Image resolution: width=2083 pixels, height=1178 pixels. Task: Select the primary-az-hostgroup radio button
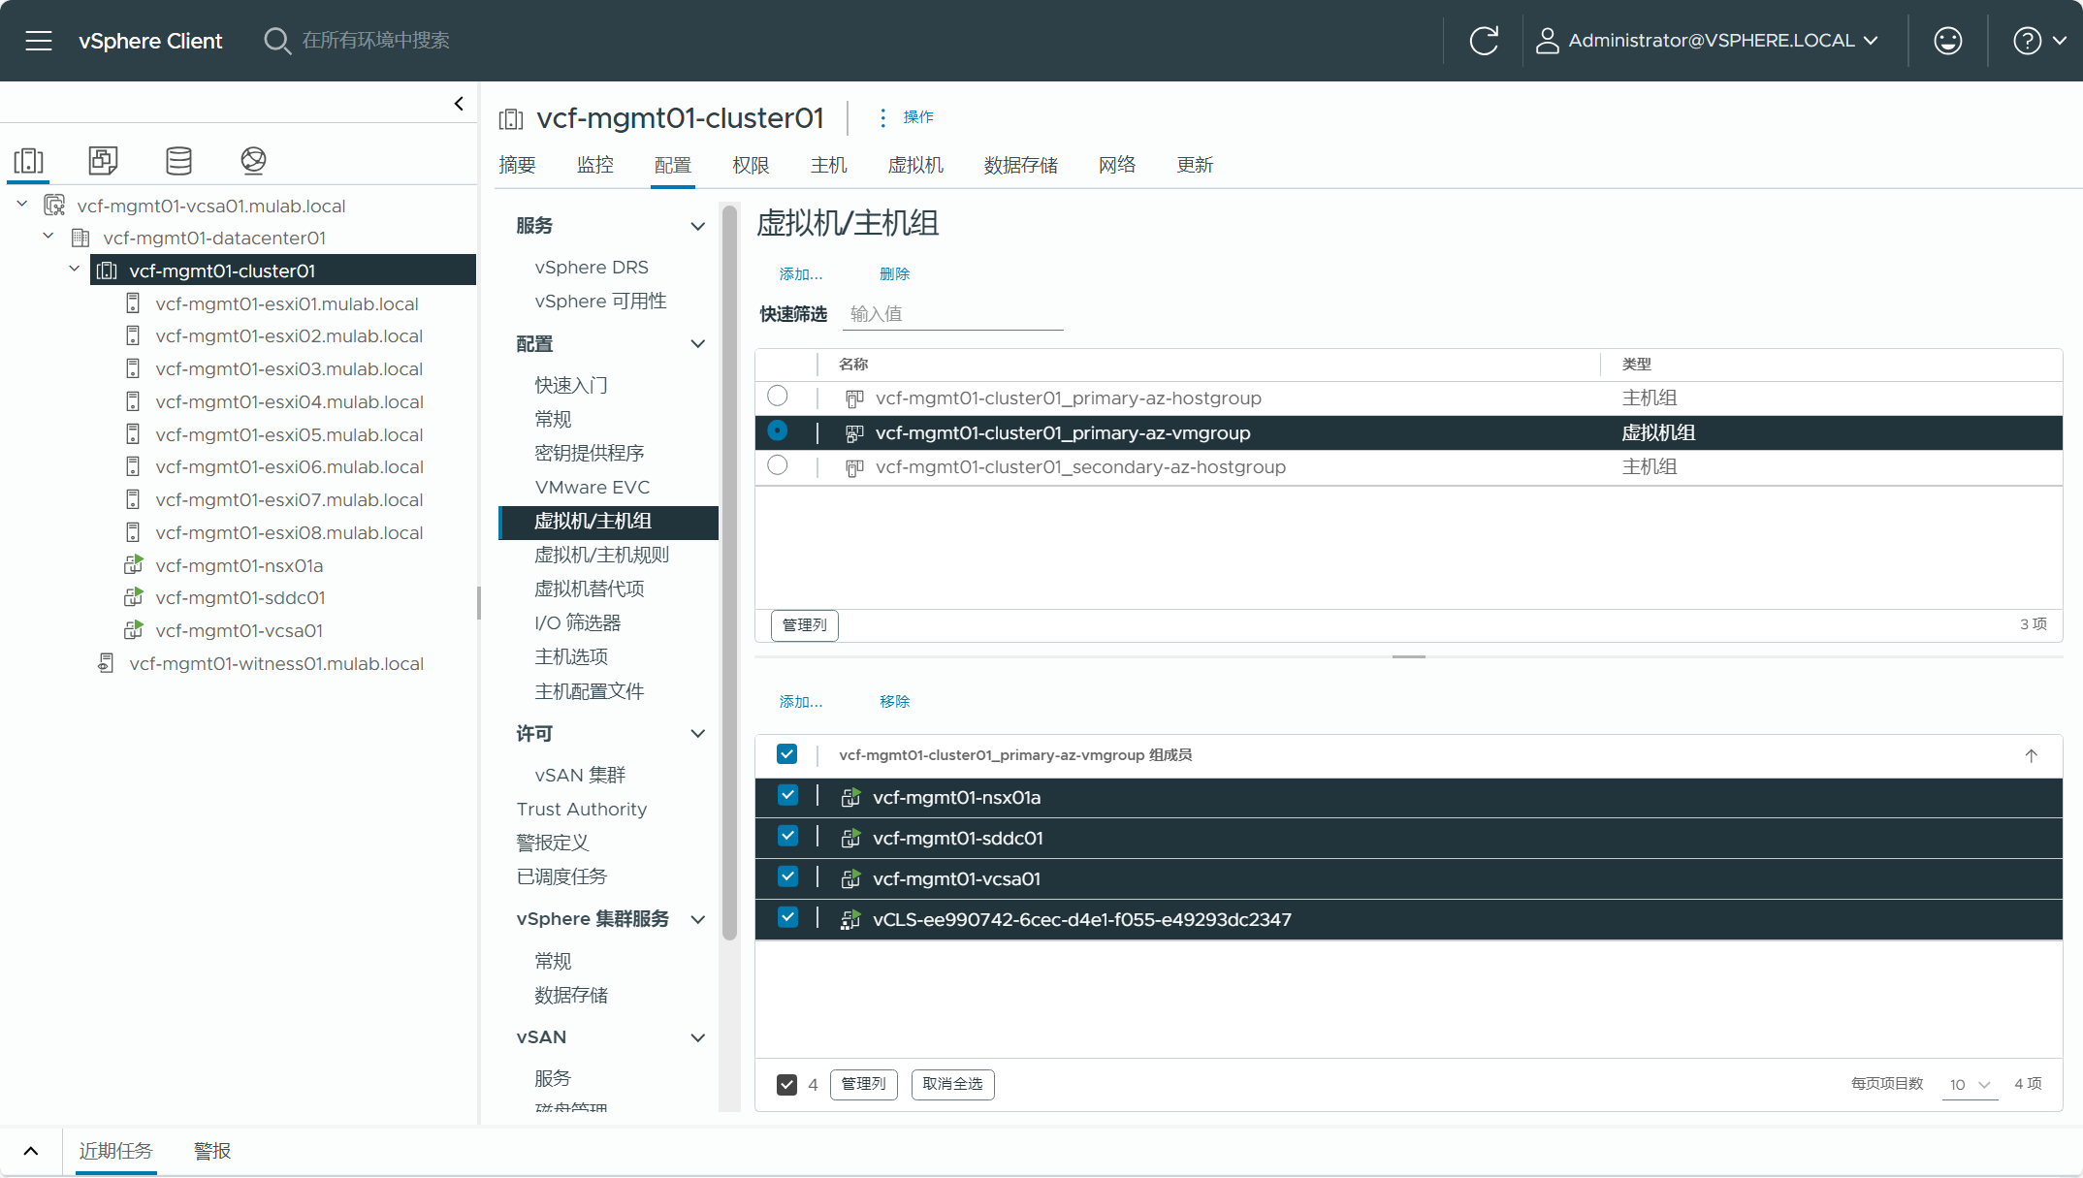pyautogui.click(x=777, y=397)
